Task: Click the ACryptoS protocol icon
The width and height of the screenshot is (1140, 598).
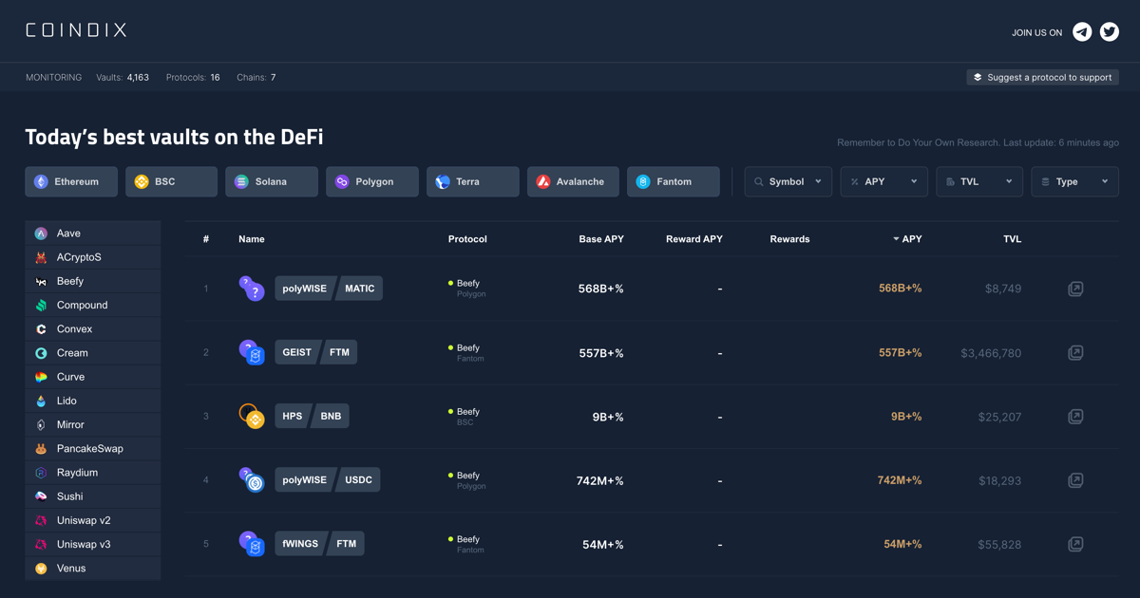Action: pos(41,257)
